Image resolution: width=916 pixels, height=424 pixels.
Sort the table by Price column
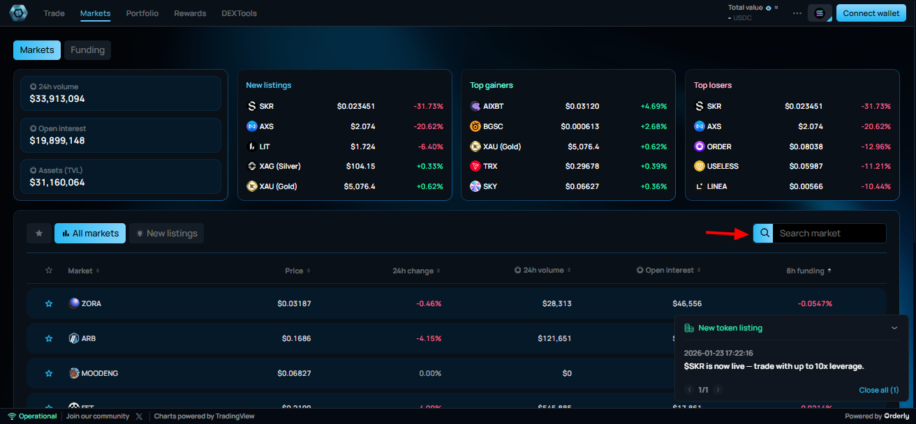[298, 271]
